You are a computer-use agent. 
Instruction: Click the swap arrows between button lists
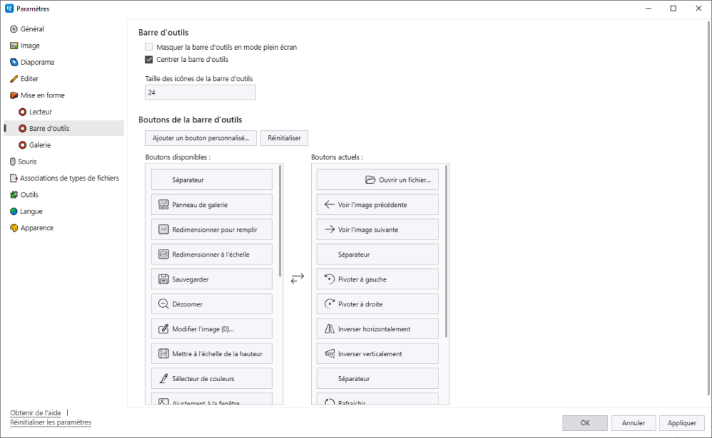(x=298, y=278)
